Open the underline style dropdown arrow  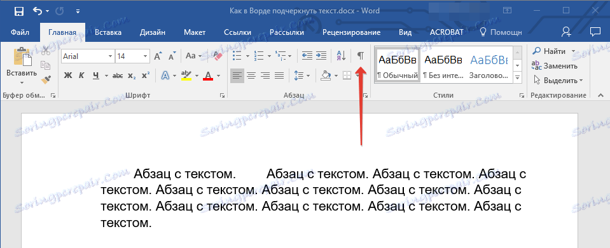coord(106,75)
